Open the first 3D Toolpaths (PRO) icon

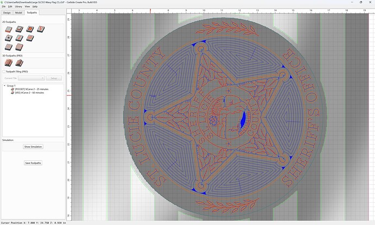coord(9,63)
